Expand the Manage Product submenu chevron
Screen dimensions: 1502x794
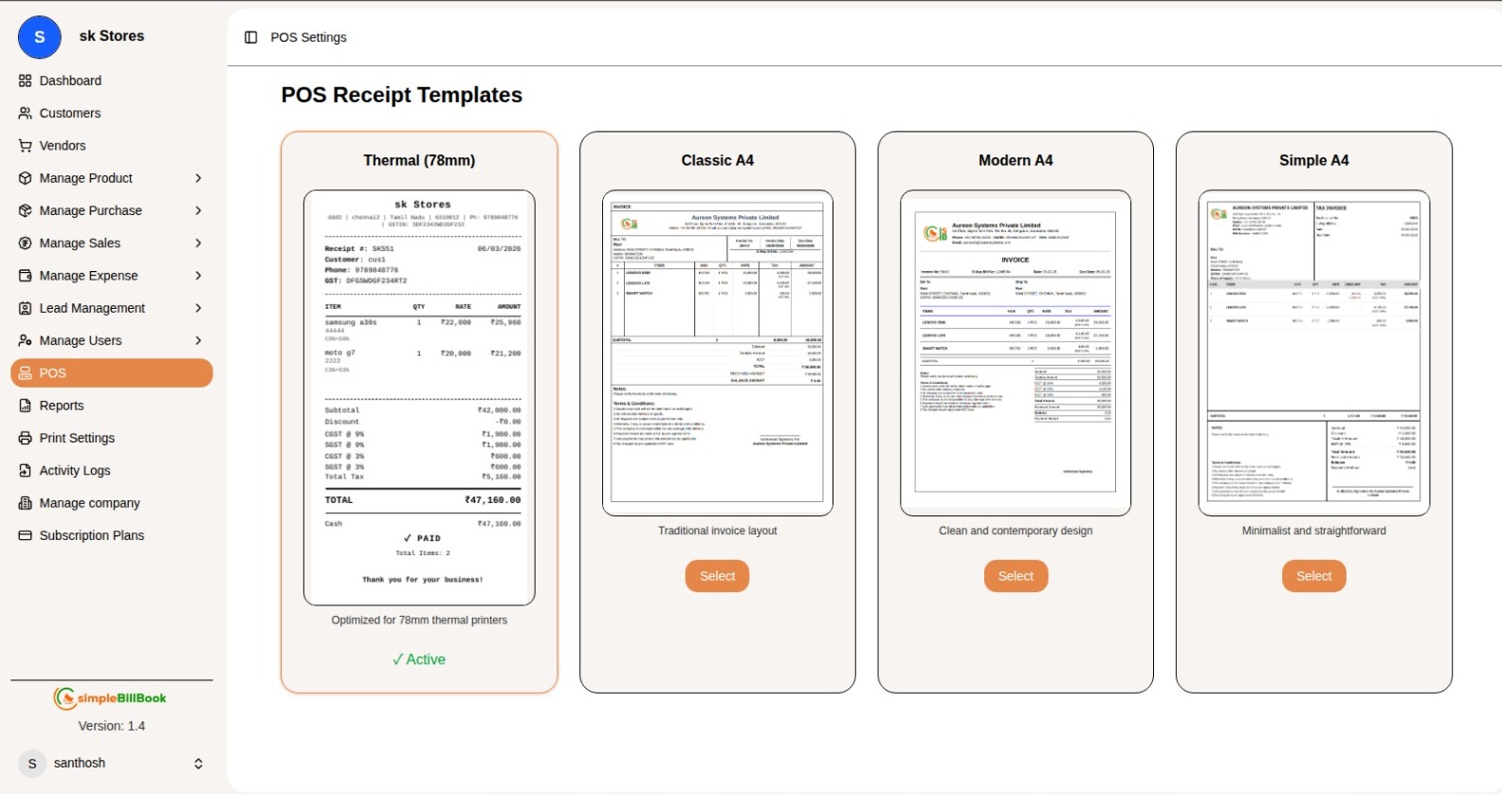[x=198, y=178]
